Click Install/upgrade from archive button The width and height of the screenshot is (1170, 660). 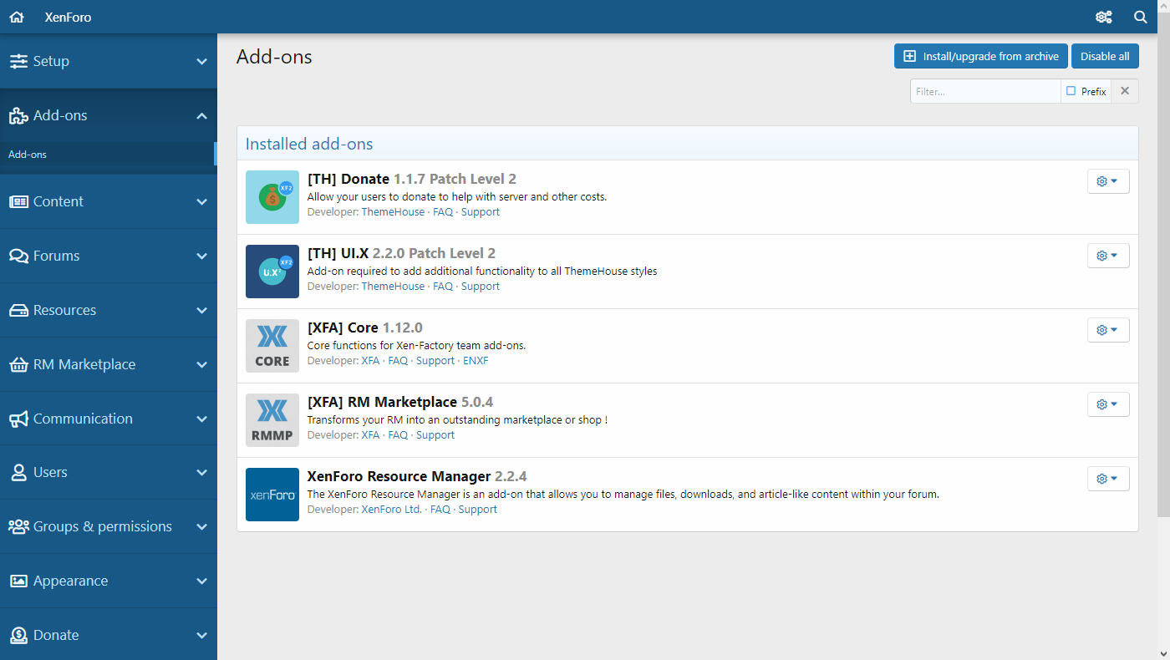(981, 56)
